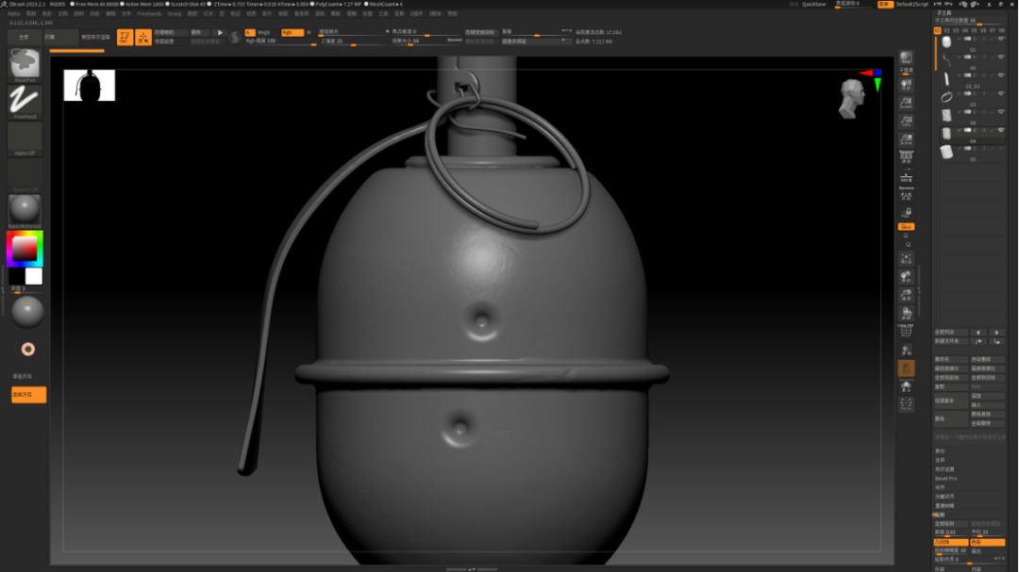Expand the 拆分 section in subtool panel

[940, 450]
